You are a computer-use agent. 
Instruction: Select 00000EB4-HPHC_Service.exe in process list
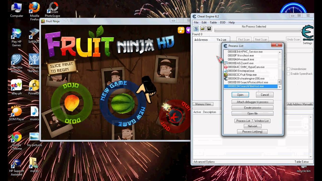(251, 52)
